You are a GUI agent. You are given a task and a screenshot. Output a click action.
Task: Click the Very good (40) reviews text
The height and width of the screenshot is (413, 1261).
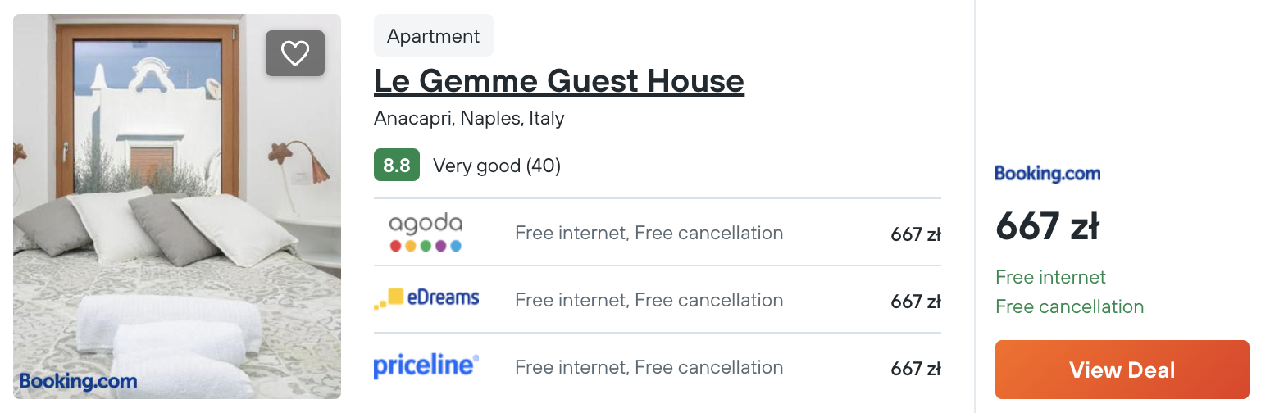497,166
